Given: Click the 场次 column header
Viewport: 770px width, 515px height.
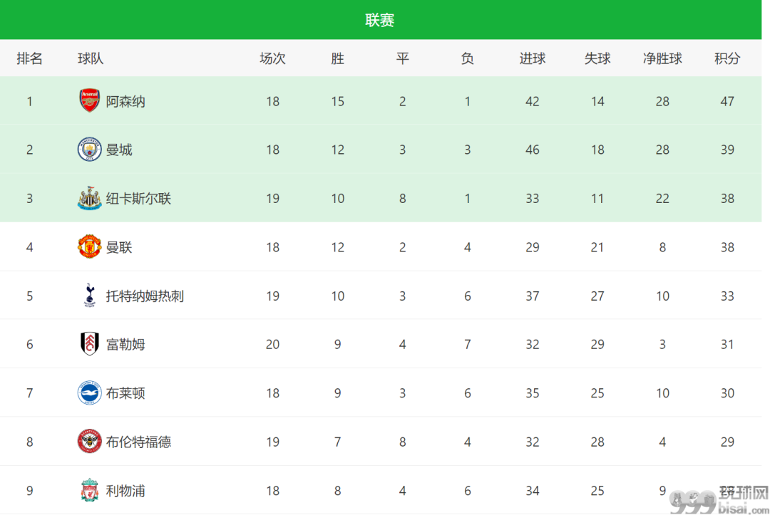Looking at the screenshot, I should (272, 58).
